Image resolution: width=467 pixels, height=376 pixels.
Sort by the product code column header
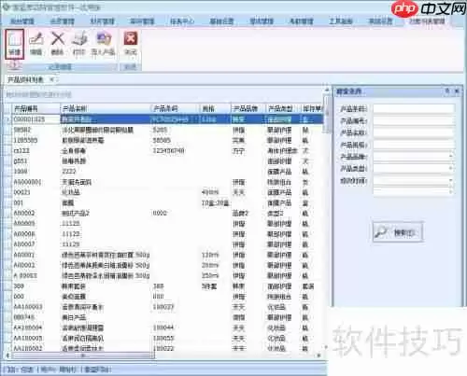35,108
